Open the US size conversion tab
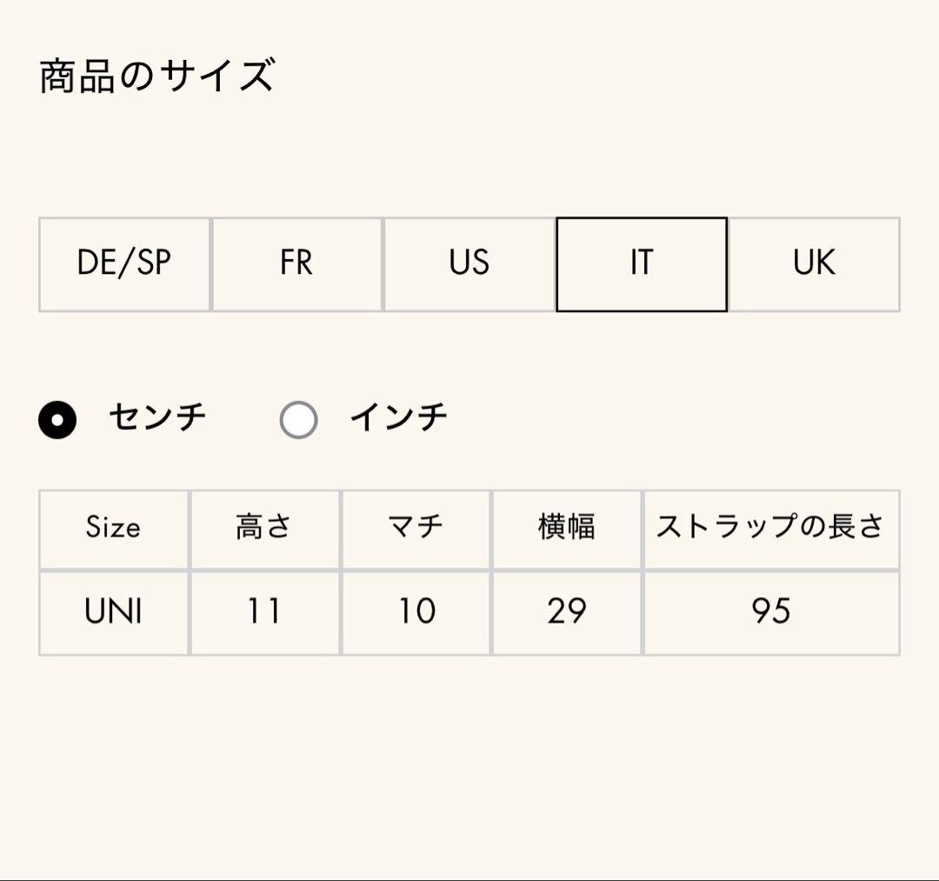939x881 pixels. 469,264
